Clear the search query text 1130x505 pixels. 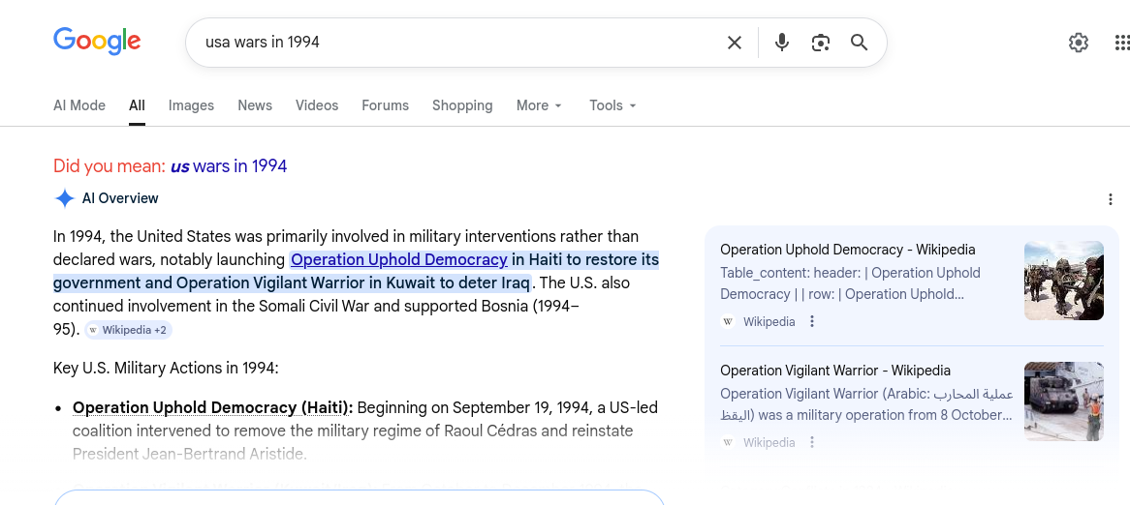click(x=735, y=43)
